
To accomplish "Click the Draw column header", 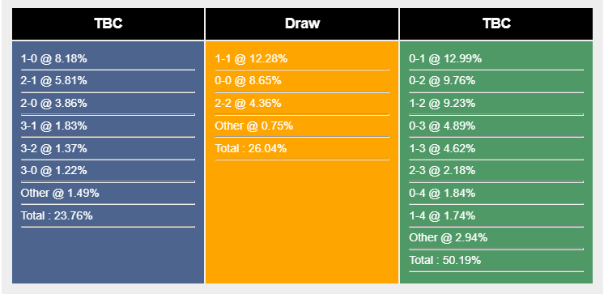I will click(302, 23).
